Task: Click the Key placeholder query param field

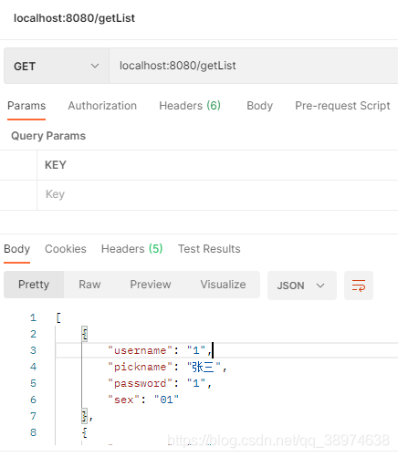Action: point(217,194)
